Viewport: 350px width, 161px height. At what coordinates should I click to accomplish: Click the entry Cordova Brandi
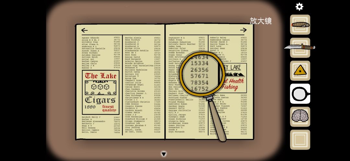[x=134, y=110]
